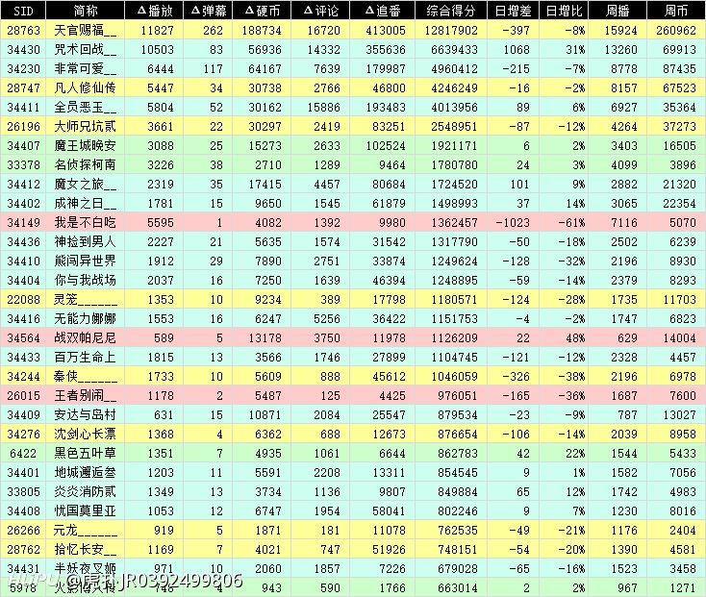Click SID cell 26266

click(23, 531)
